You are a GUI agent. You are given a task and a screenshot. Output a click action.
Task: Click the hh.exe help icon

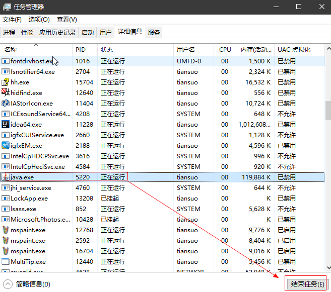(x=6, y=82)
